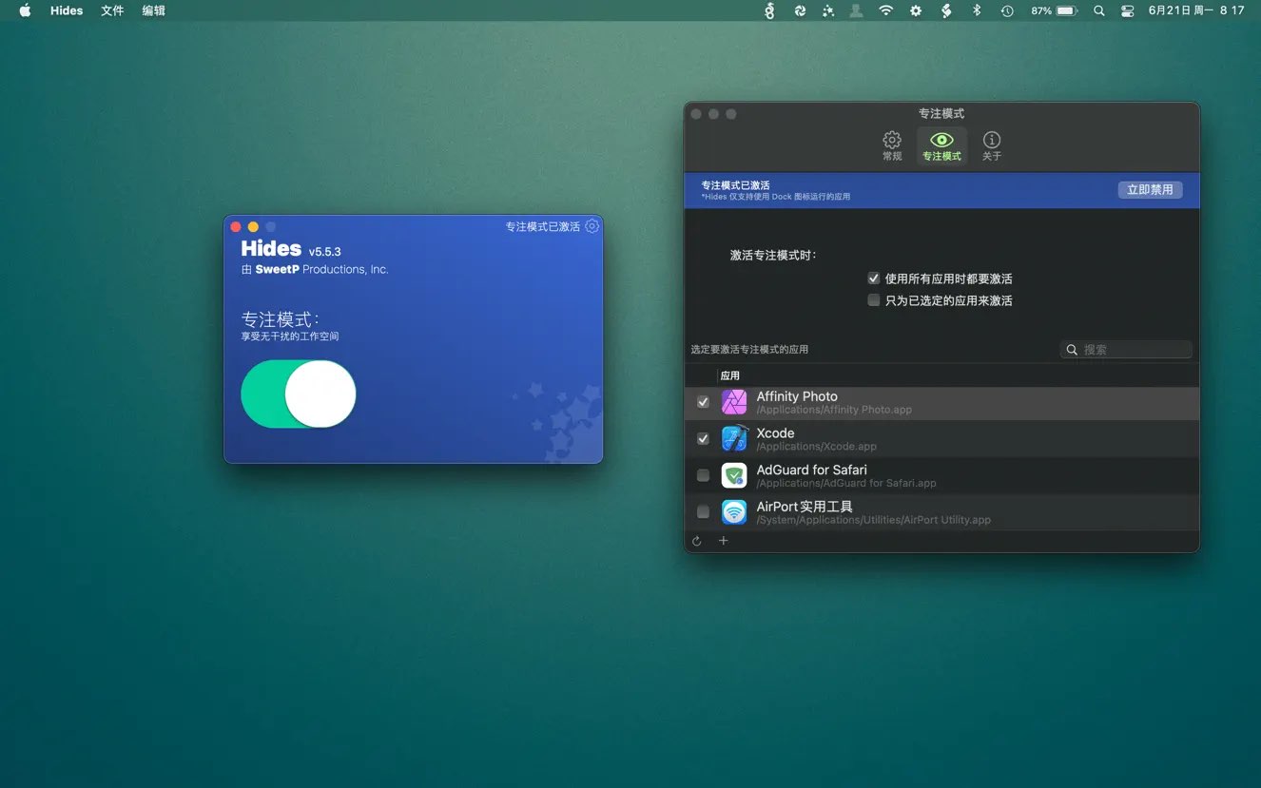The image size is (1261, 788).
Task: Switch to the 常规 tab
Action: [892, 145]
